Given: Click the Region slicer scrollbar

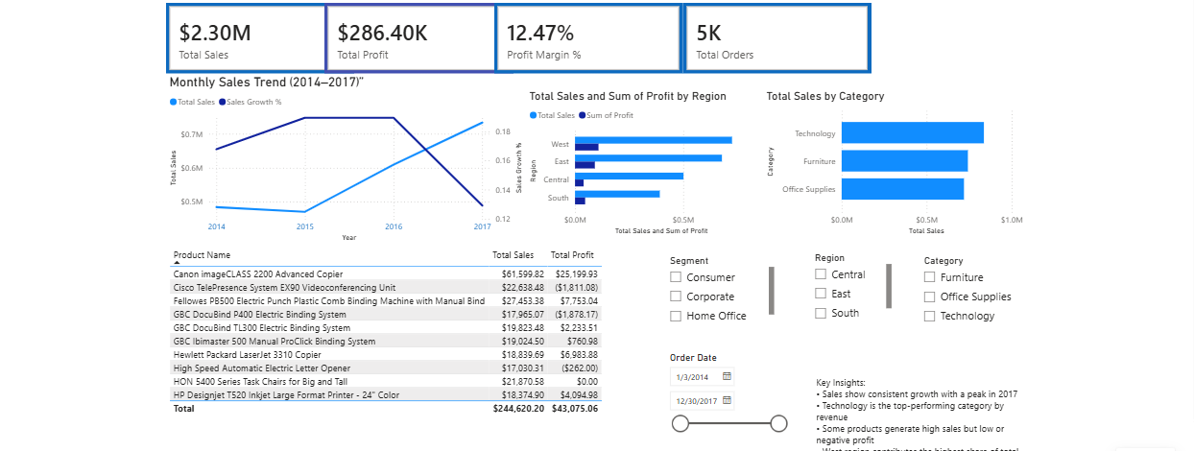Looking at the screenshot, I should tap(889, 286).
